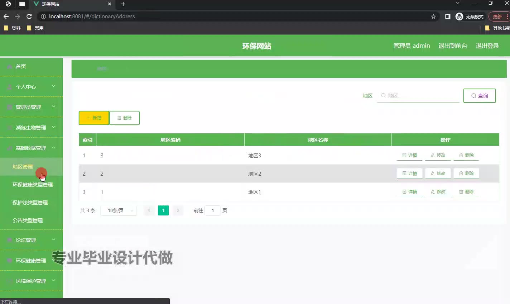Open the tab search dropdown arrow

click(x=457, y=3)
